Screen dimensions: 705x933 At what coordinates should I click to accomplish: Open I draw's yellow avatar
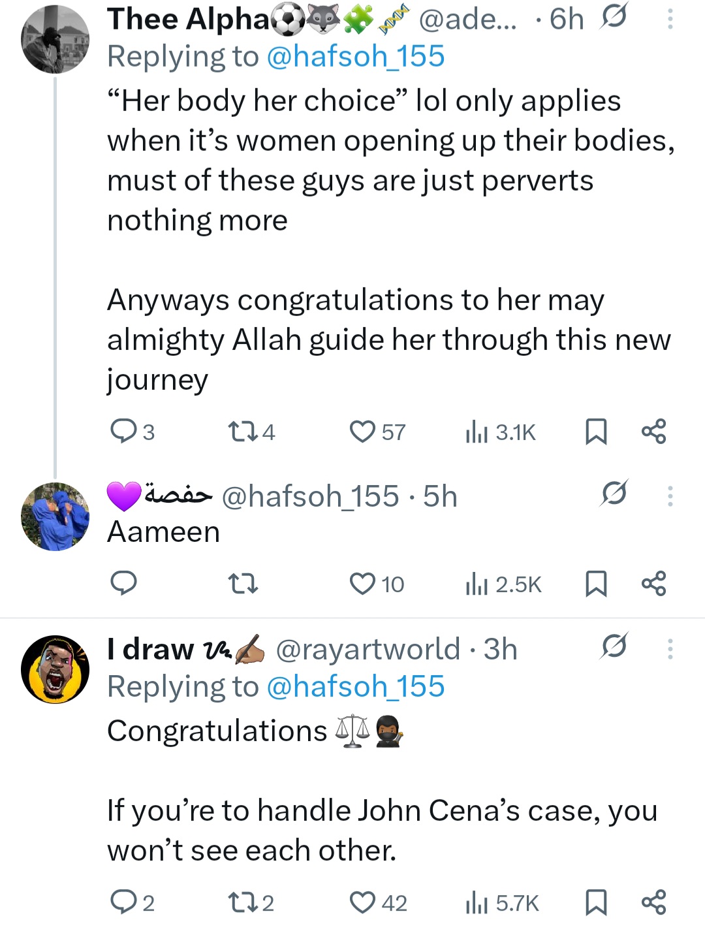click(x=55, y=669)
